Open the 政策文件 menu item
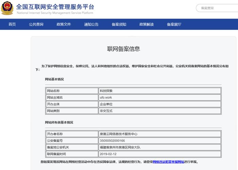 tap(64, 24)
